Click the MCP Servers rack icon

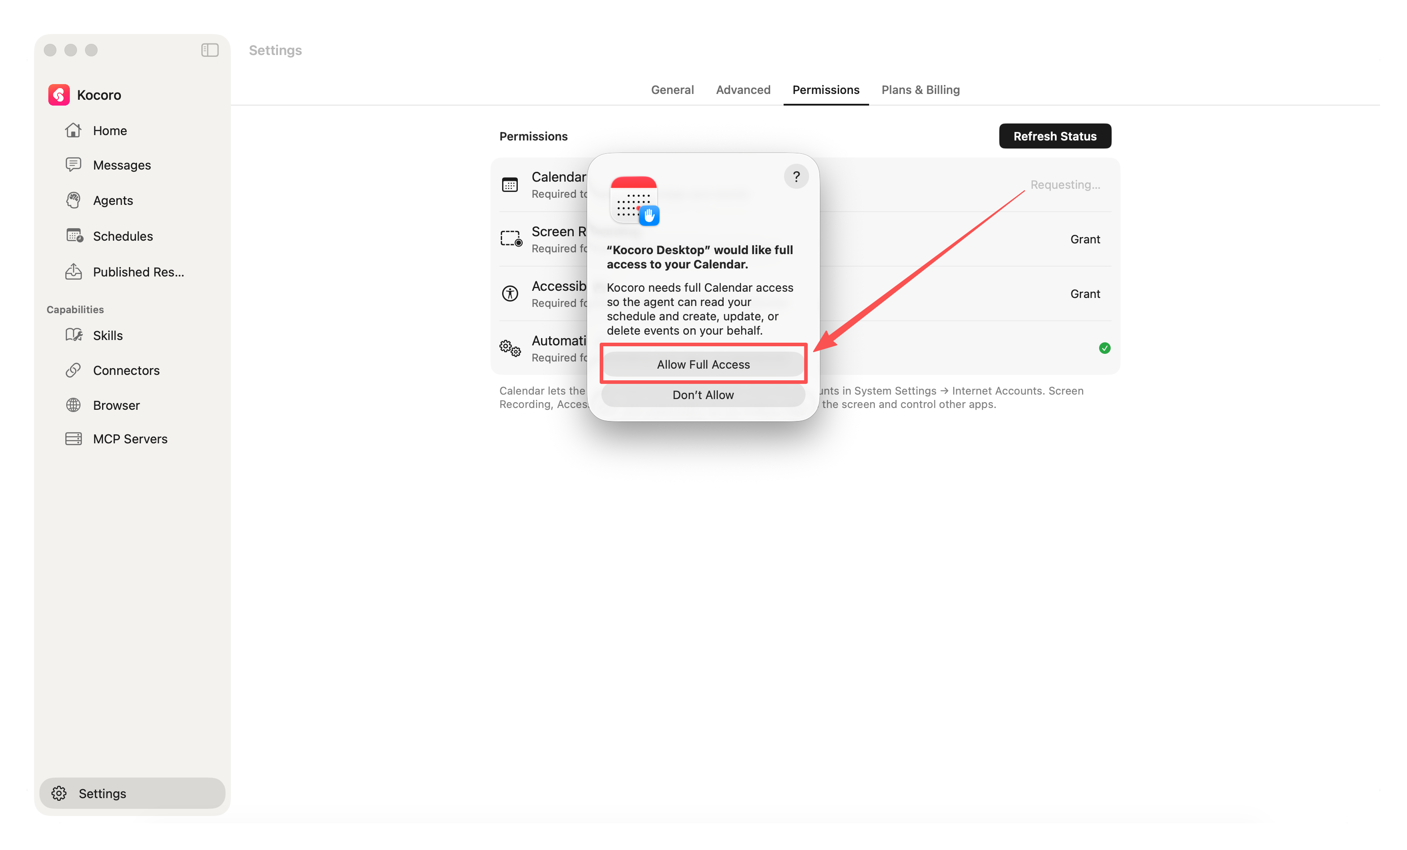coord(73,439)
